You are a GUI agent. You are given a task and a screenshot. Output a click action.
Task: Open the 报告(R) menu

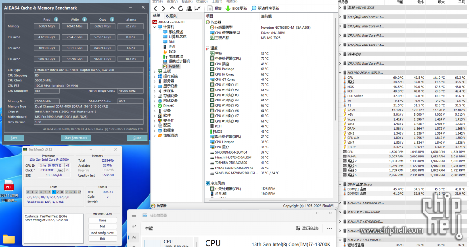point(187,1)
